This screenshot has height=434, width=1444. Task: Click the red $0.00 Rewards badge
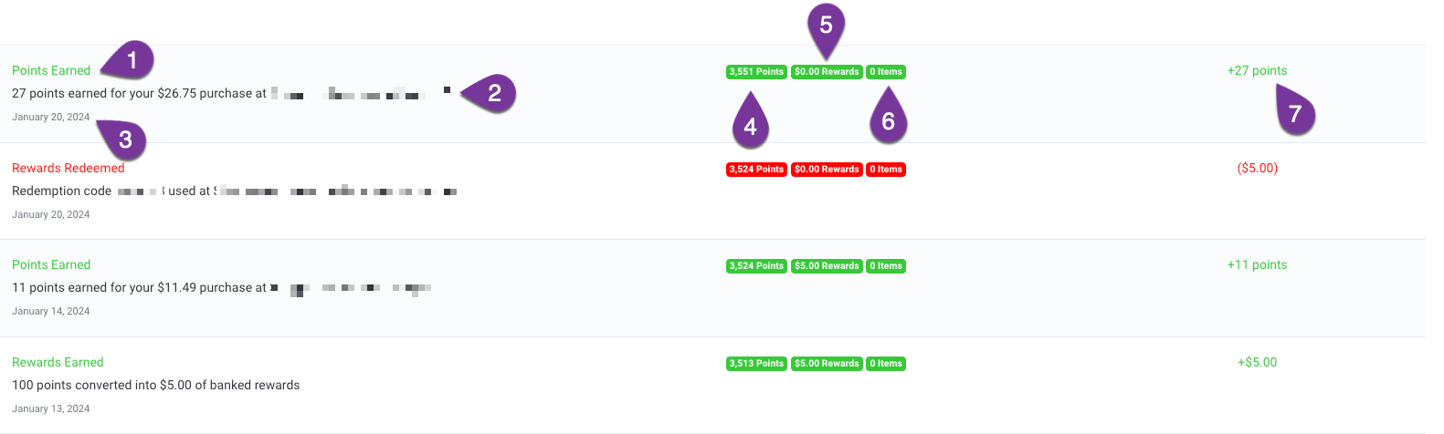tap(827, 169)
